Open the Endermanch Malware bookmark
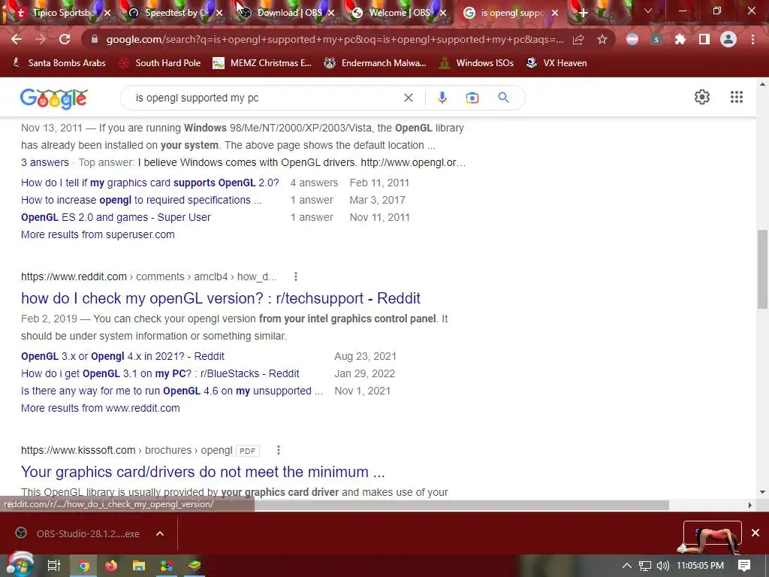Image resolution: width=769 pixels, height=577 pixels. tap(375, 63)
